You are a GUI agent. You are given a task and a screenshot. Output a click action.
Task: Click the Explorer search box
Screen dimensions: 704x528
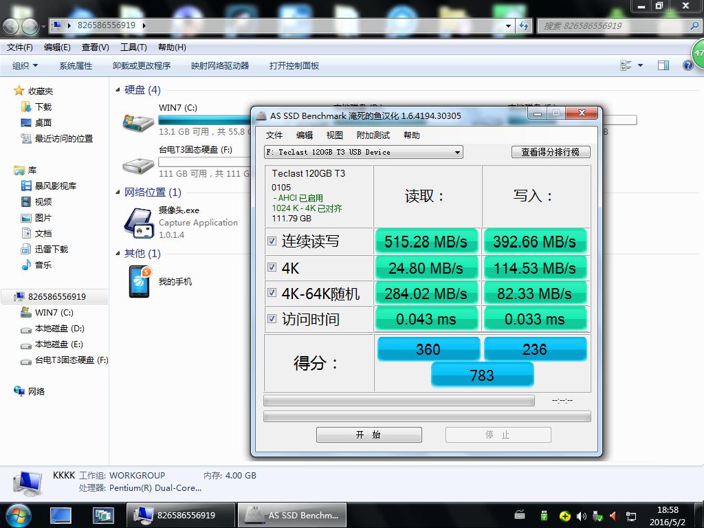[619, 25]
